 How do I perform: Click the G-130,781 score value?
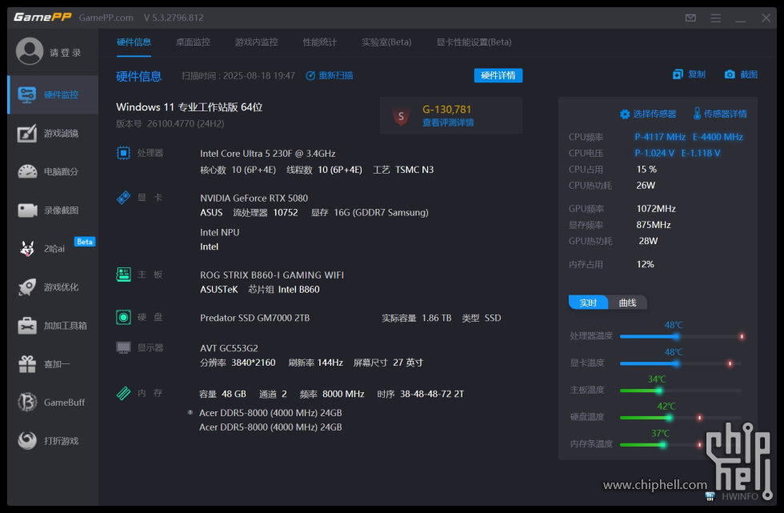click(x=446, y=109)
